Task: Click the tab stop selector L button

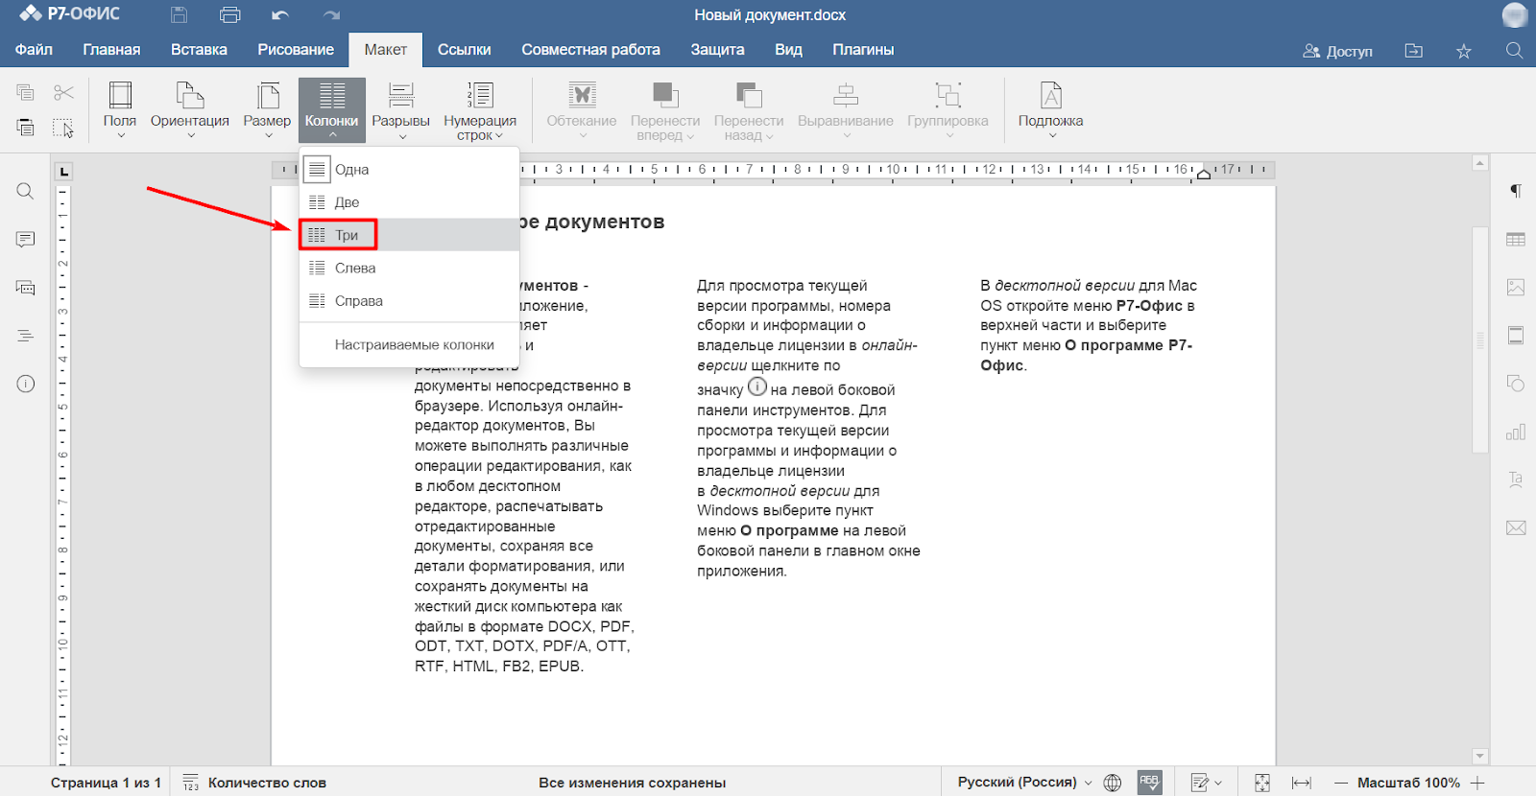Action: 63,172
